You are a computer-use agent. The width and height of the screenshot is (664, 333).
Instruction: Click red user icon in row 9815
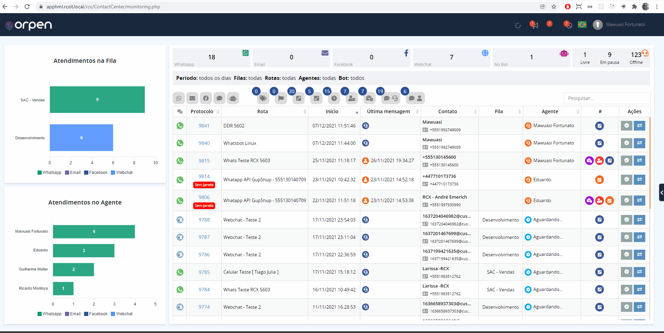point(599,160)
